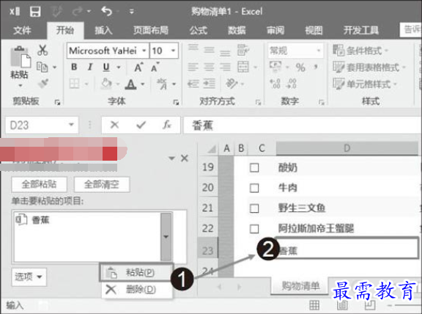
Task: Select row 19 header
Action: (x=208, y=167)
